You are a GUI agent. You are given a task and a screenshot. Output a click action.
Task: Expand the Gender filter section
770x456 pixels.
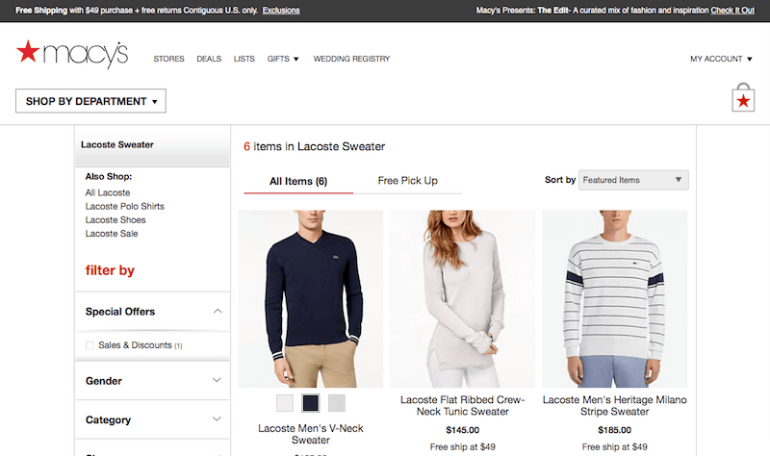[152, 381]
